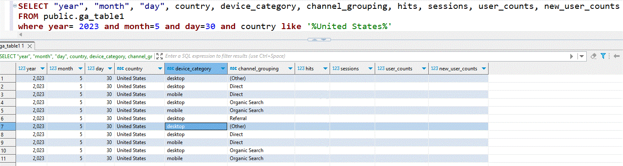Screen dimensions: 623x166
Task: Click the highlighted desktop cell in row 7
Action: coord(196,126)
